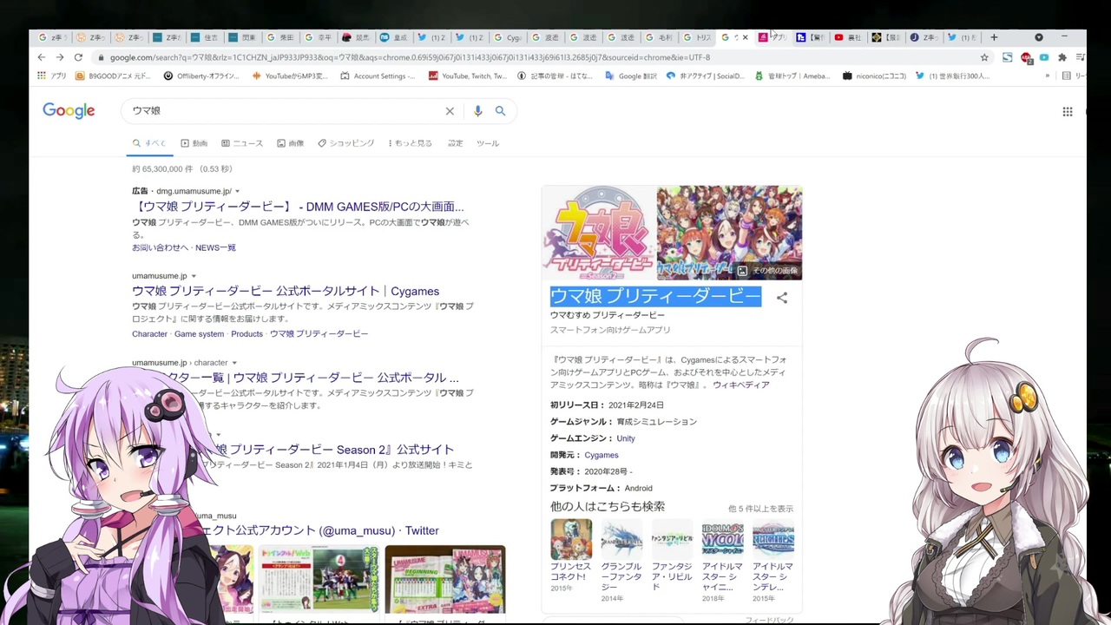Close the active Google tab

[x=745, y=37]
